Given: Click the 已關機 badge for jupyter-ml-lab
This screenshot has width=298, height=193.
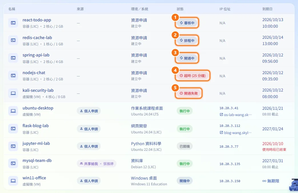Looking at the screenshot, I should pyautogui.click(x=185, y=146).
